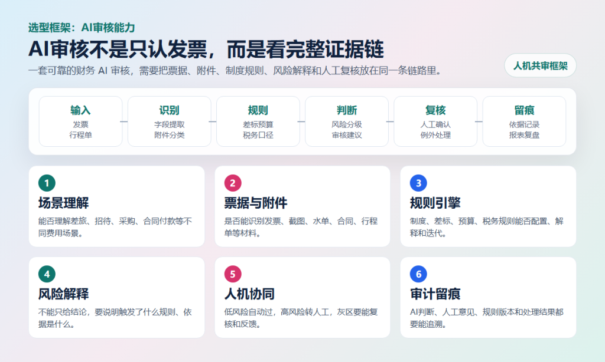Click description 制度、差标、预算、税务规则
Viewport: 605px width, 362px height.
pyautogui.click(x=487, y=227)
